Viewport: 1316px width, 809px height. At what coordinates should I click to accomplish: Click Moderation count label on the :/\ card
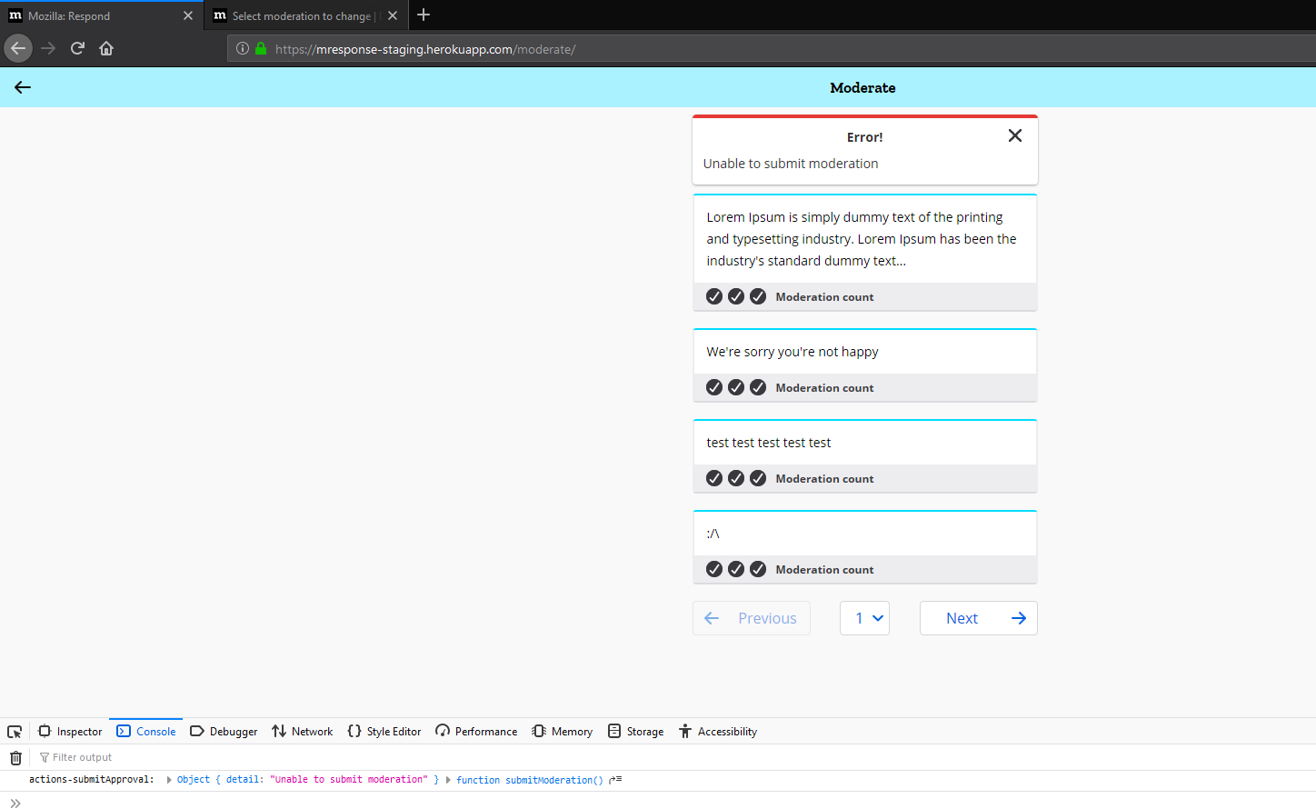point(824,570)
